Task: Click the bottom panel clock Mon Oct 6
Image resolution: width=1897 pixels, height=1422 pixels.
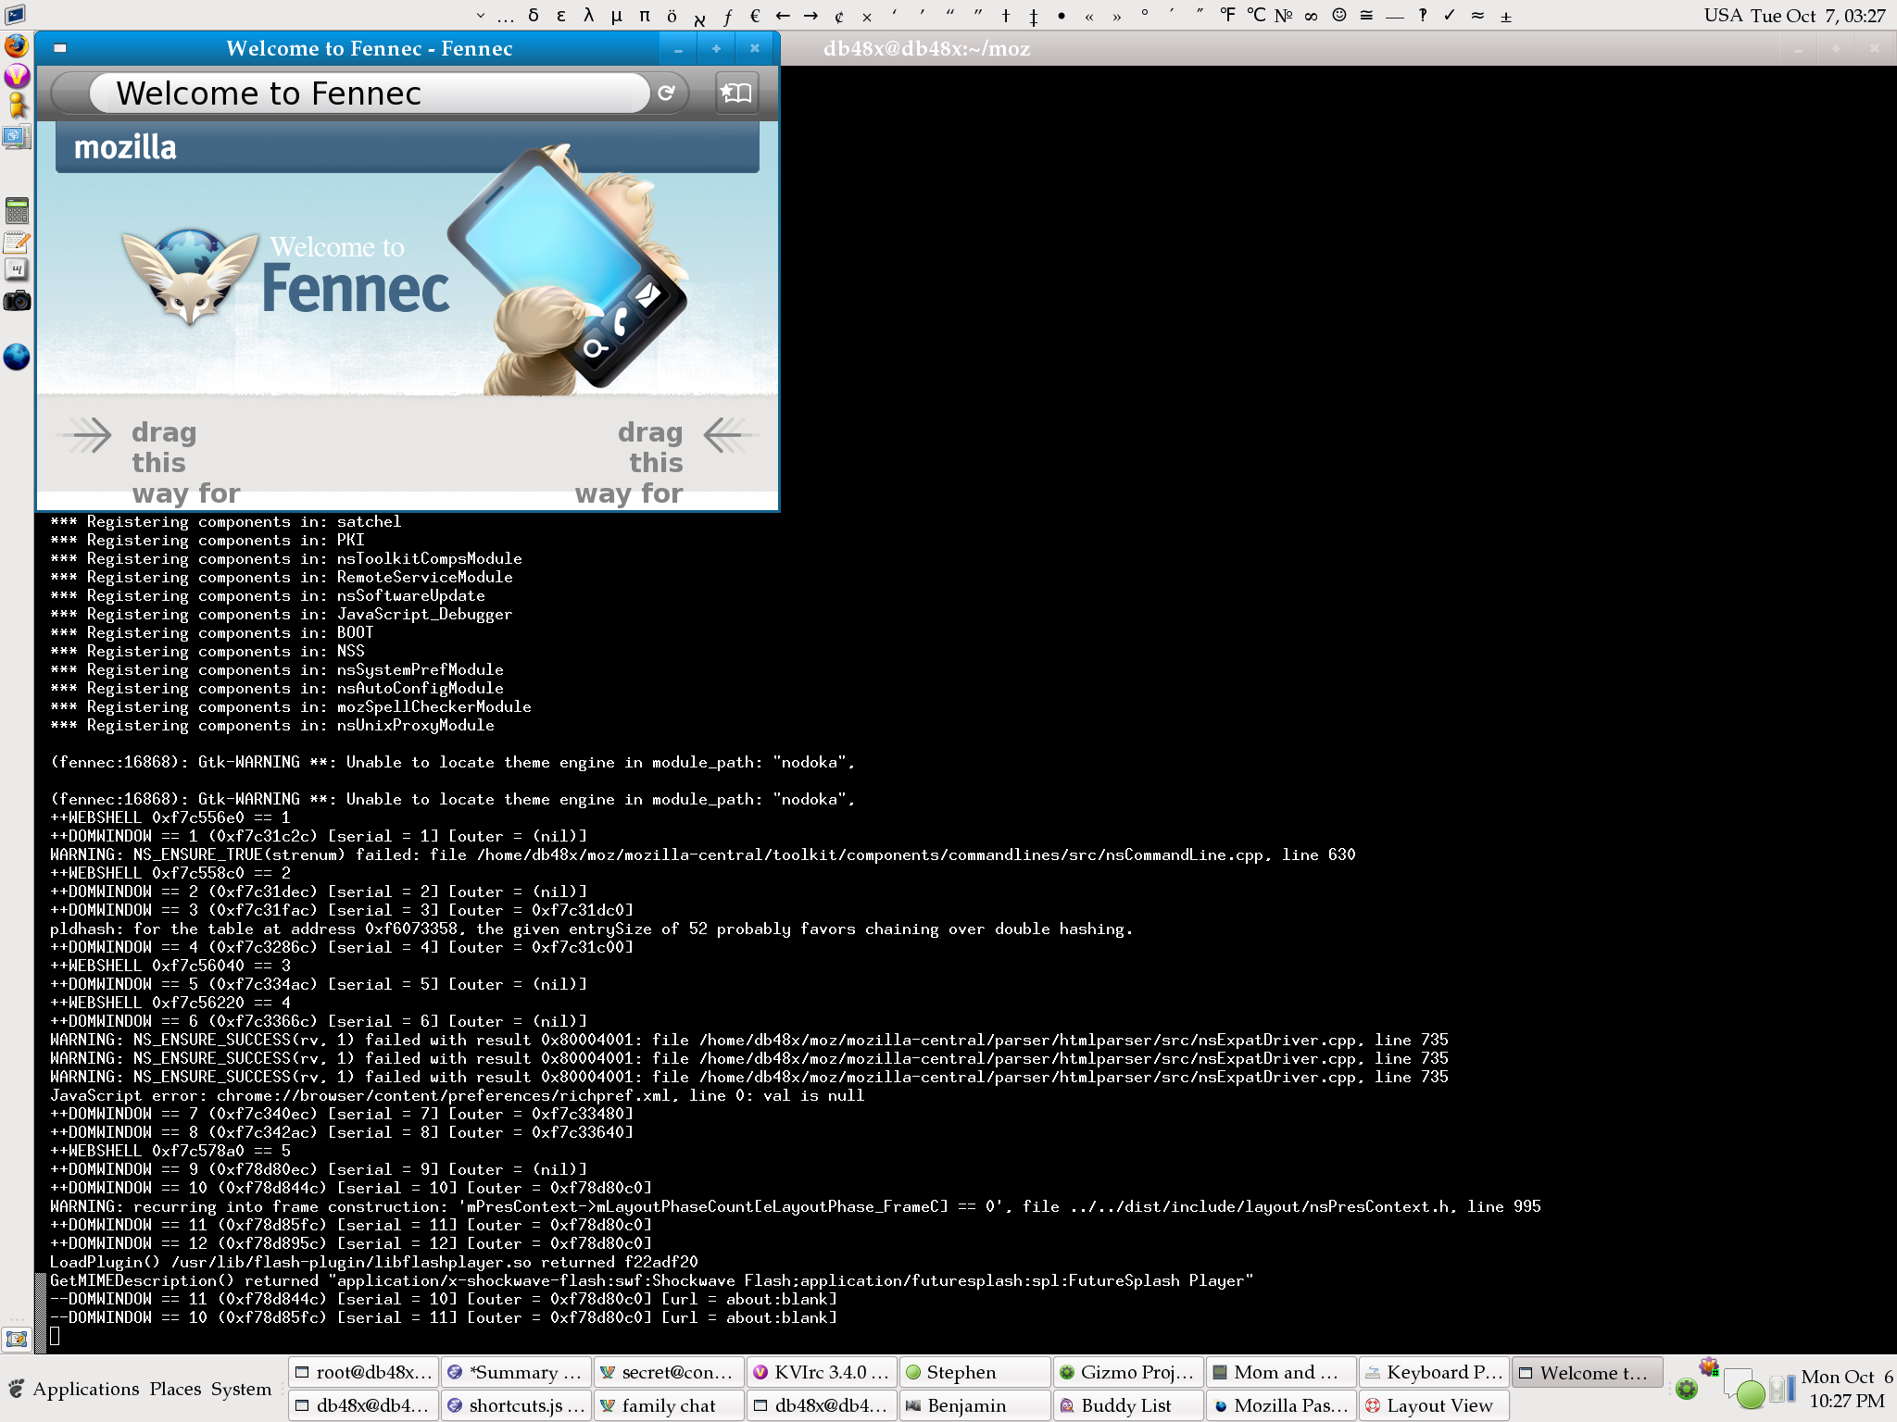Action: coord(1846,1389)
